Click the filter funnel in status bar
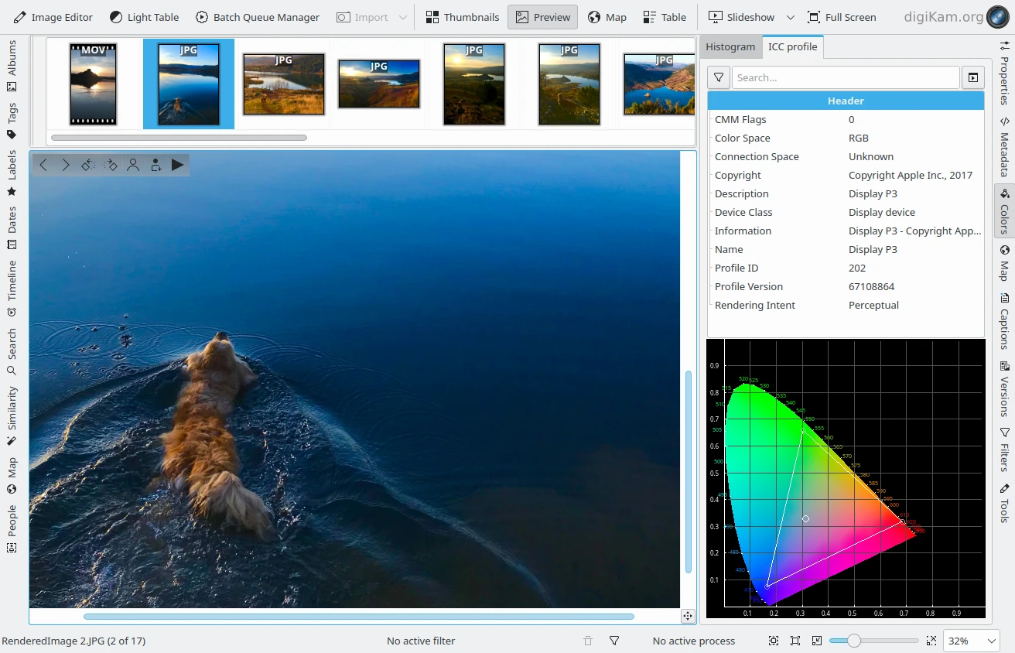Viewport: 1015px width, 653px height. tap(614, 641)
